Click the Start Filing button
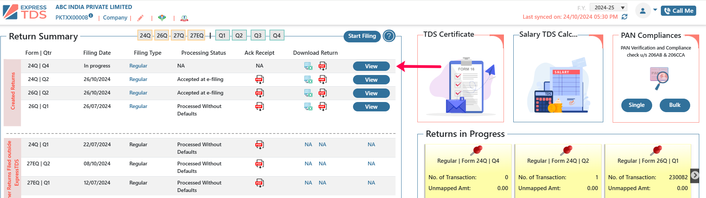Screen dimensions: 706x198 [x=362, y=36]
